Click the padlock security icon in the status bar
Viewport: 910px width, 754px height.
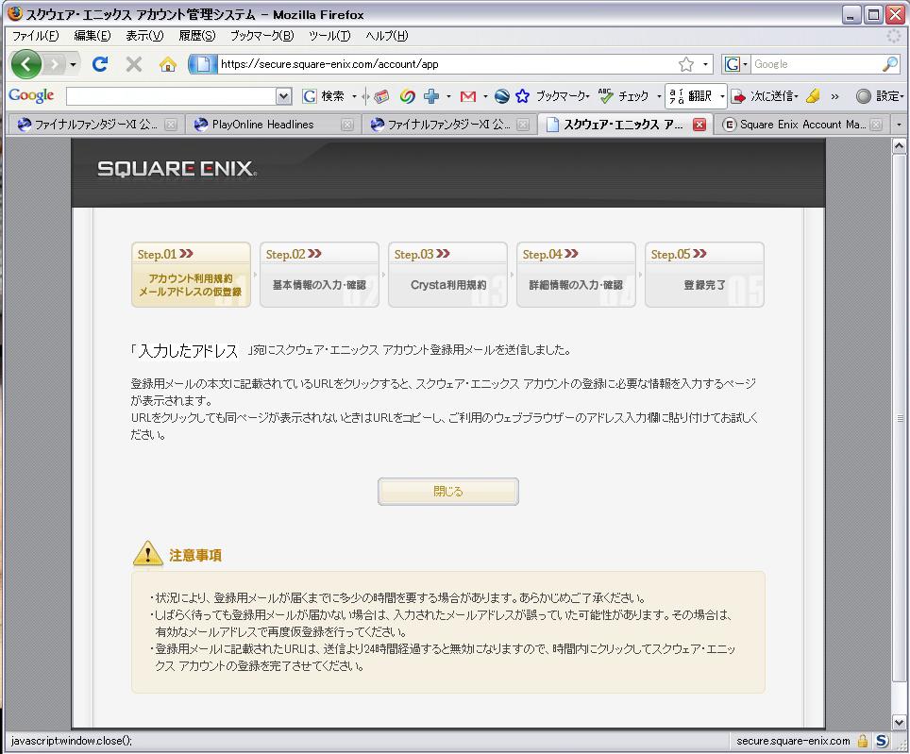(863, 741)
